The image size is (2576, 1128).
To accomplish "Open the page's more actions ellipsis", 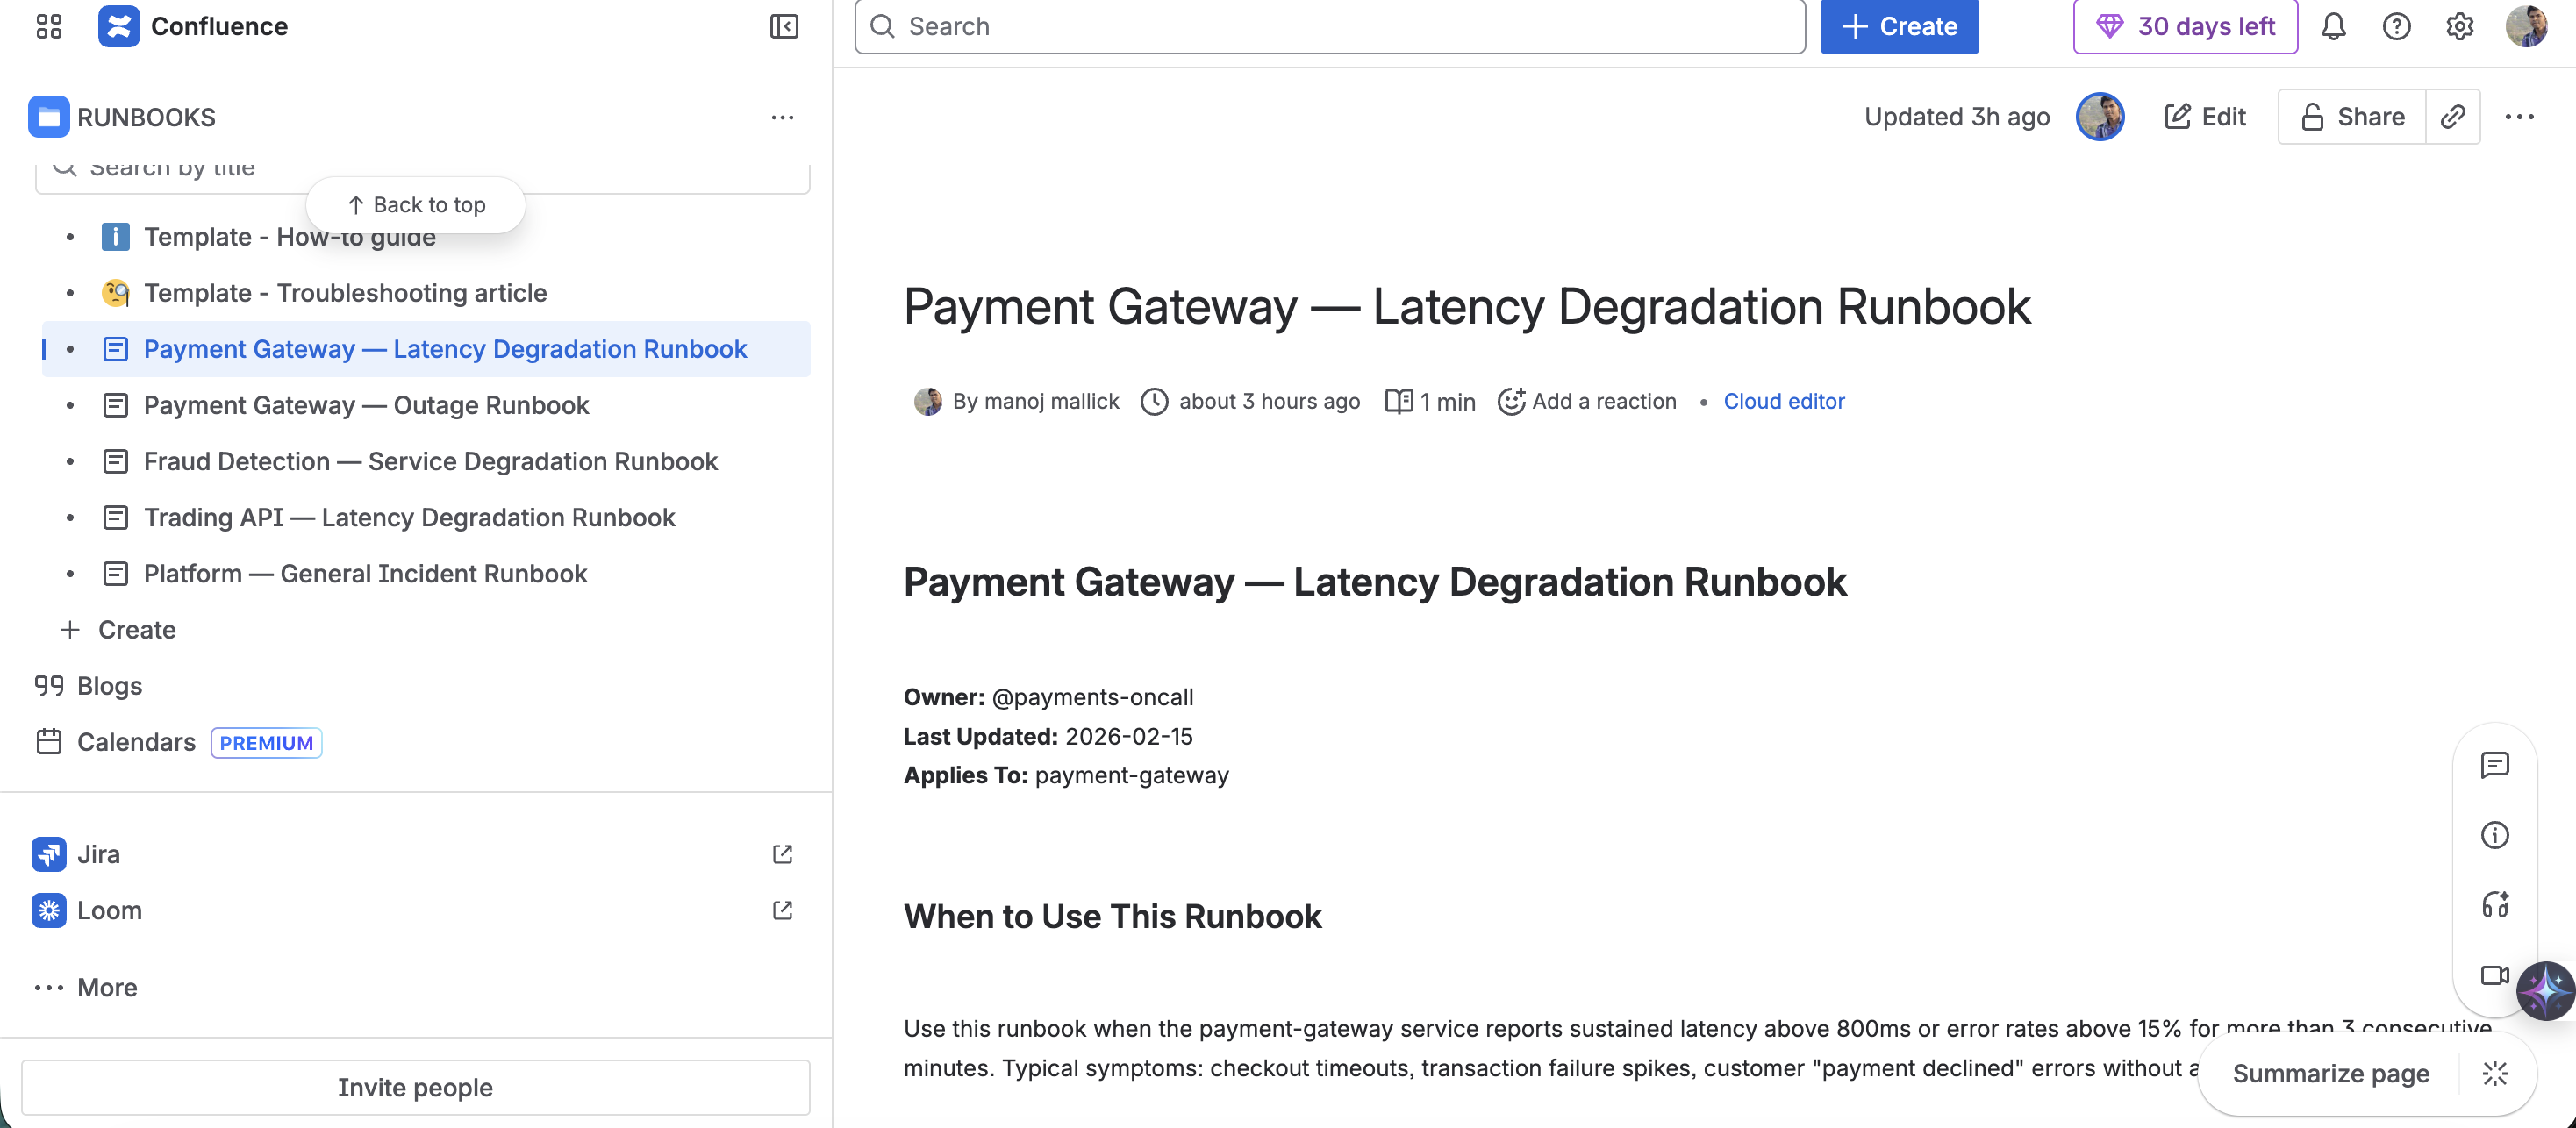I will (2520, 116).
